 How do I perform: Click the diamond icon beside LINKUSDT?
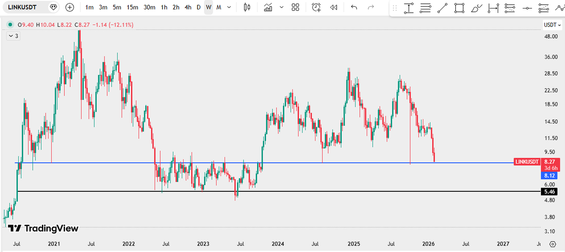coord(53,7)
